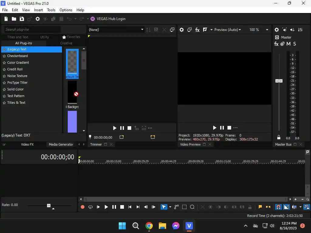Click the VEGAS Hub Login button
Image resolution: width=311 pixels, height=233 pixels.
(x=108, y=19)
